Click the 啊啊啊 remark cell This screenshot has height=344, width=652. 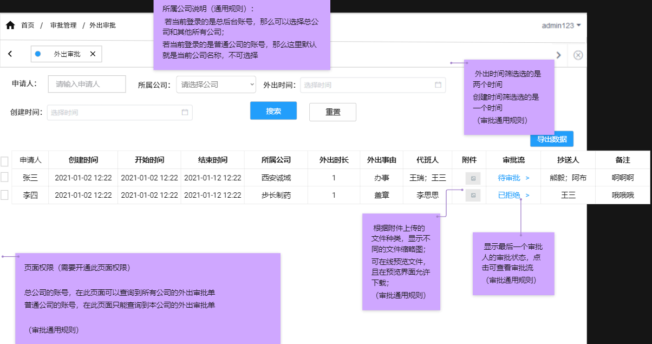click(x=623, y=178)
